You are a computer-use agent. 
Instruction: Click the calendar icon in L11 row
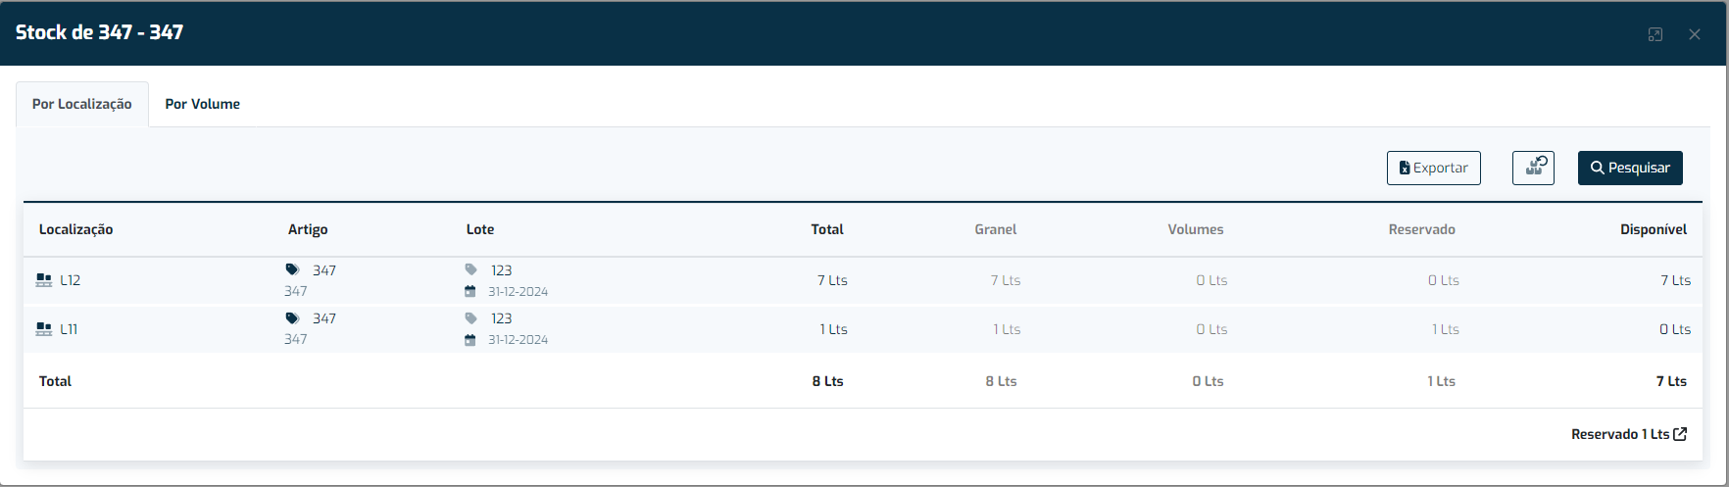click(x=470, y=340)
